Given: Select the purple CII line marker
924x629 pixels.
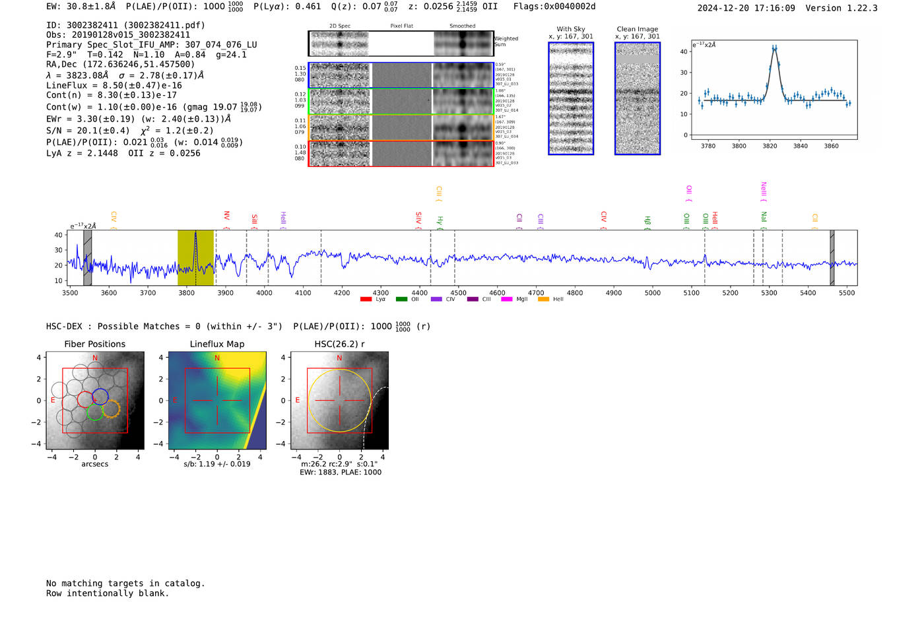Looking at the screenshot, I should click(519, 222).
